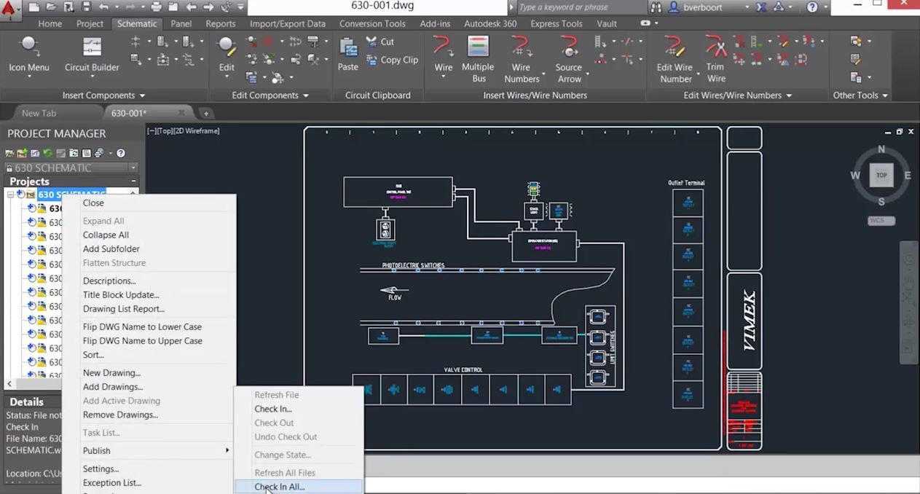Click the Sort context menu entry

click(93, 354)
